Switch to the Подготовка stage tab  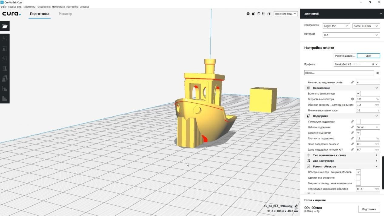tap(40, 14)
